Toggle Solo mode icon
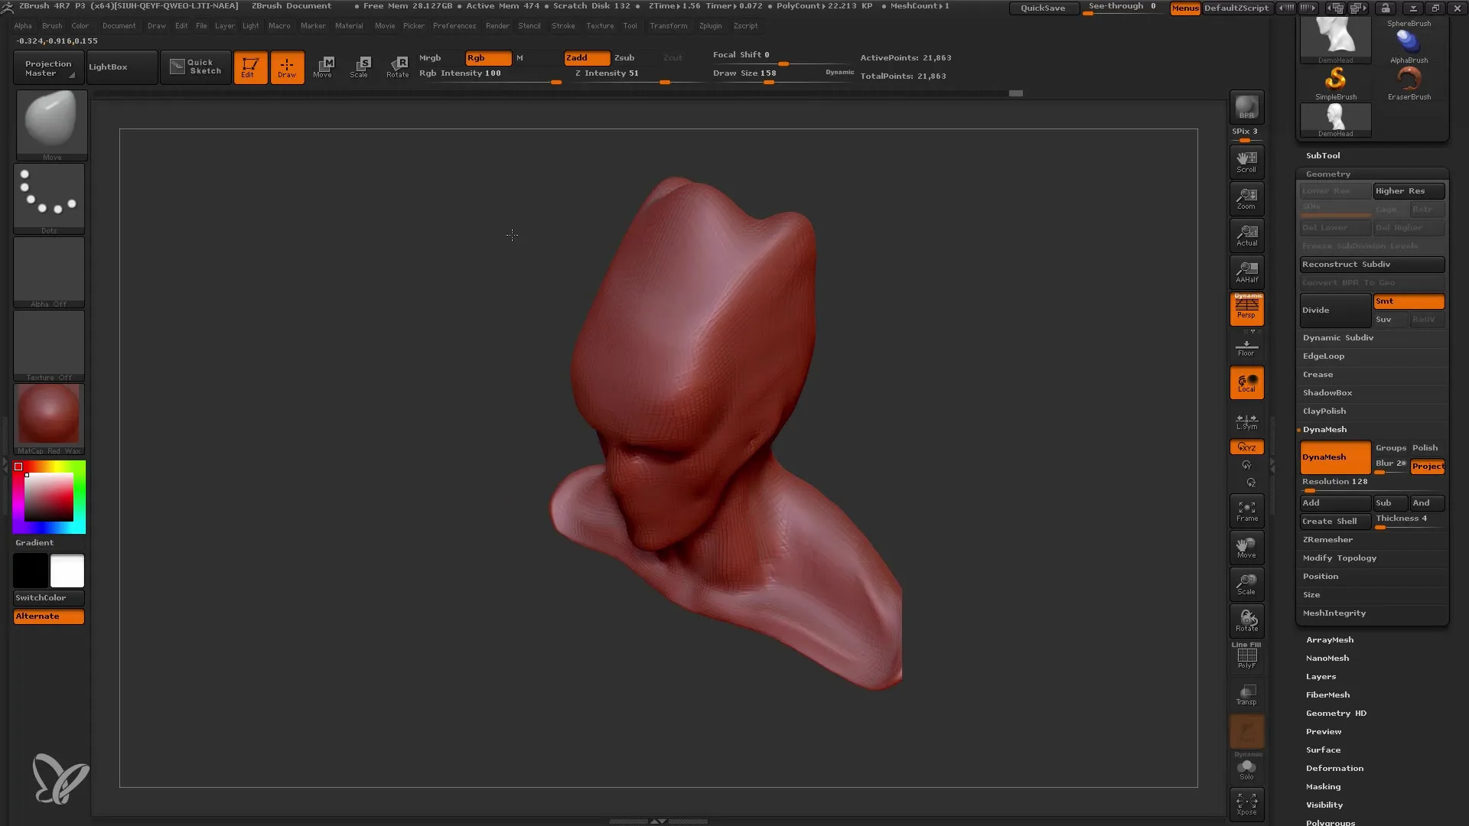This screenshot has height=826, width=1469. tap(1246, 768)
